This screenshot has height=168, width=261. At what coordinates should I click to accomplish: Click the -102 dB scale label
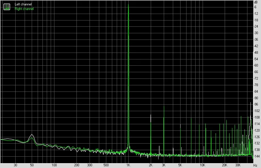pyautogui.click(x=256, y=111)
